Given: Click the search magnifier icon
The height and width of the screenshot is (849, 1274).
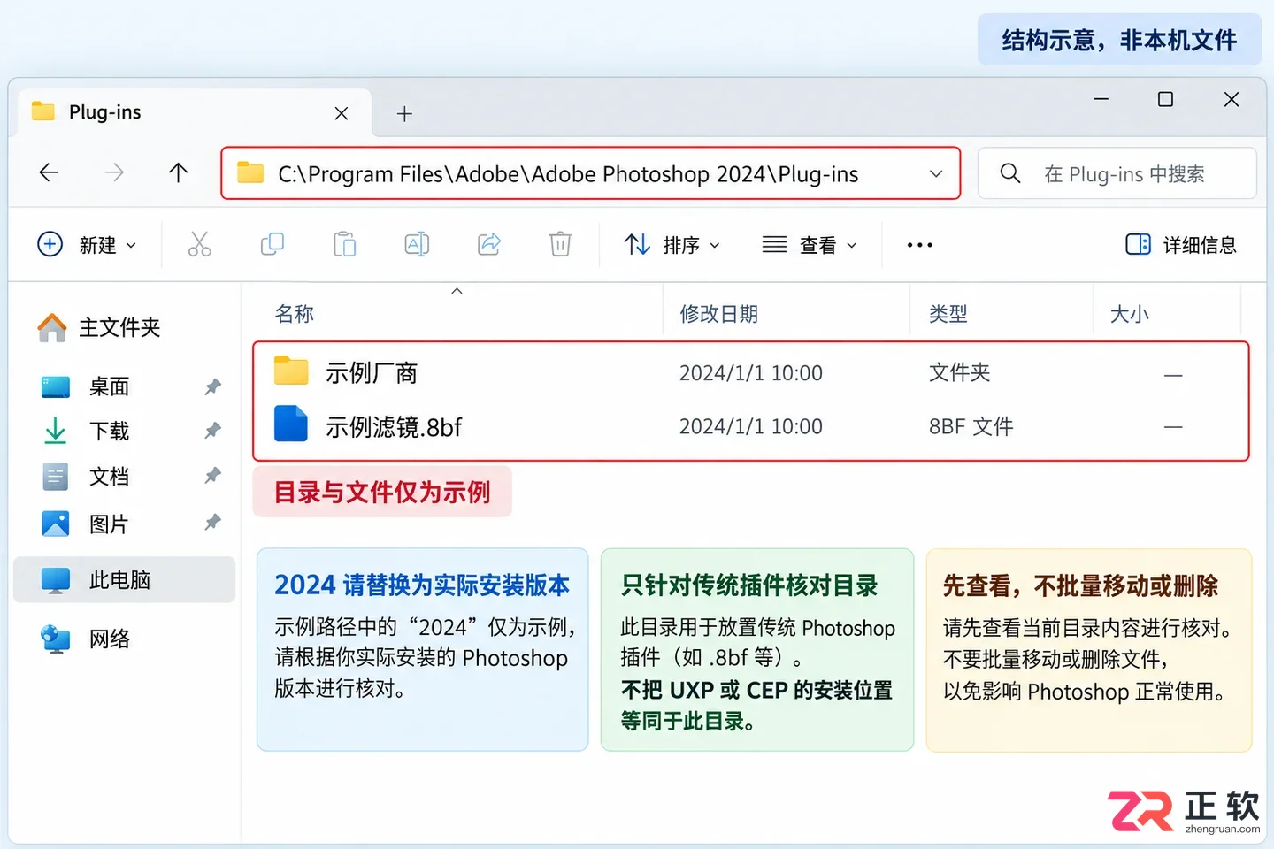Looking at the screenshot, I should (1010, 173).
